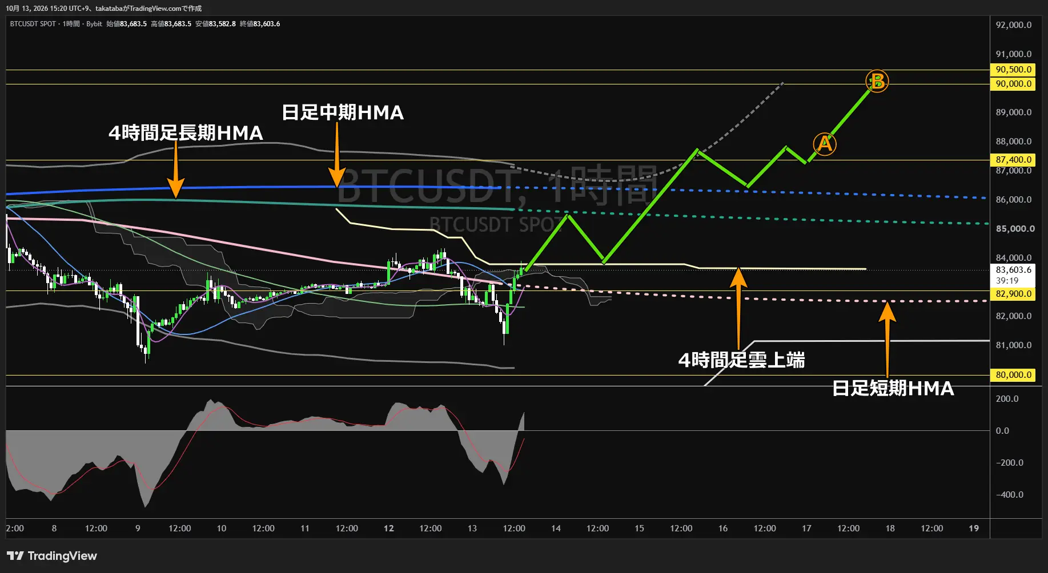Select the 日足中期HMA text annotation
1048x573 pixels.
click(x=343, y=112)
